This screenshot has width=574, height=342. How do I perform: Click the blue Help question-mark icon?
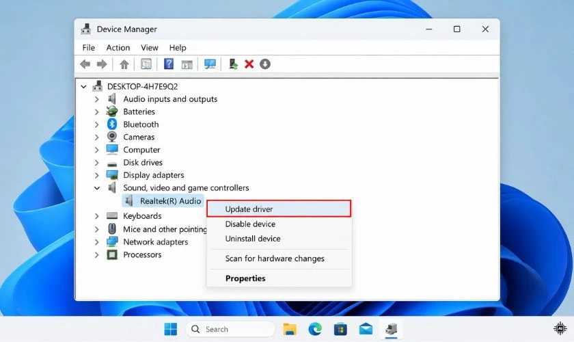point(168,64)
